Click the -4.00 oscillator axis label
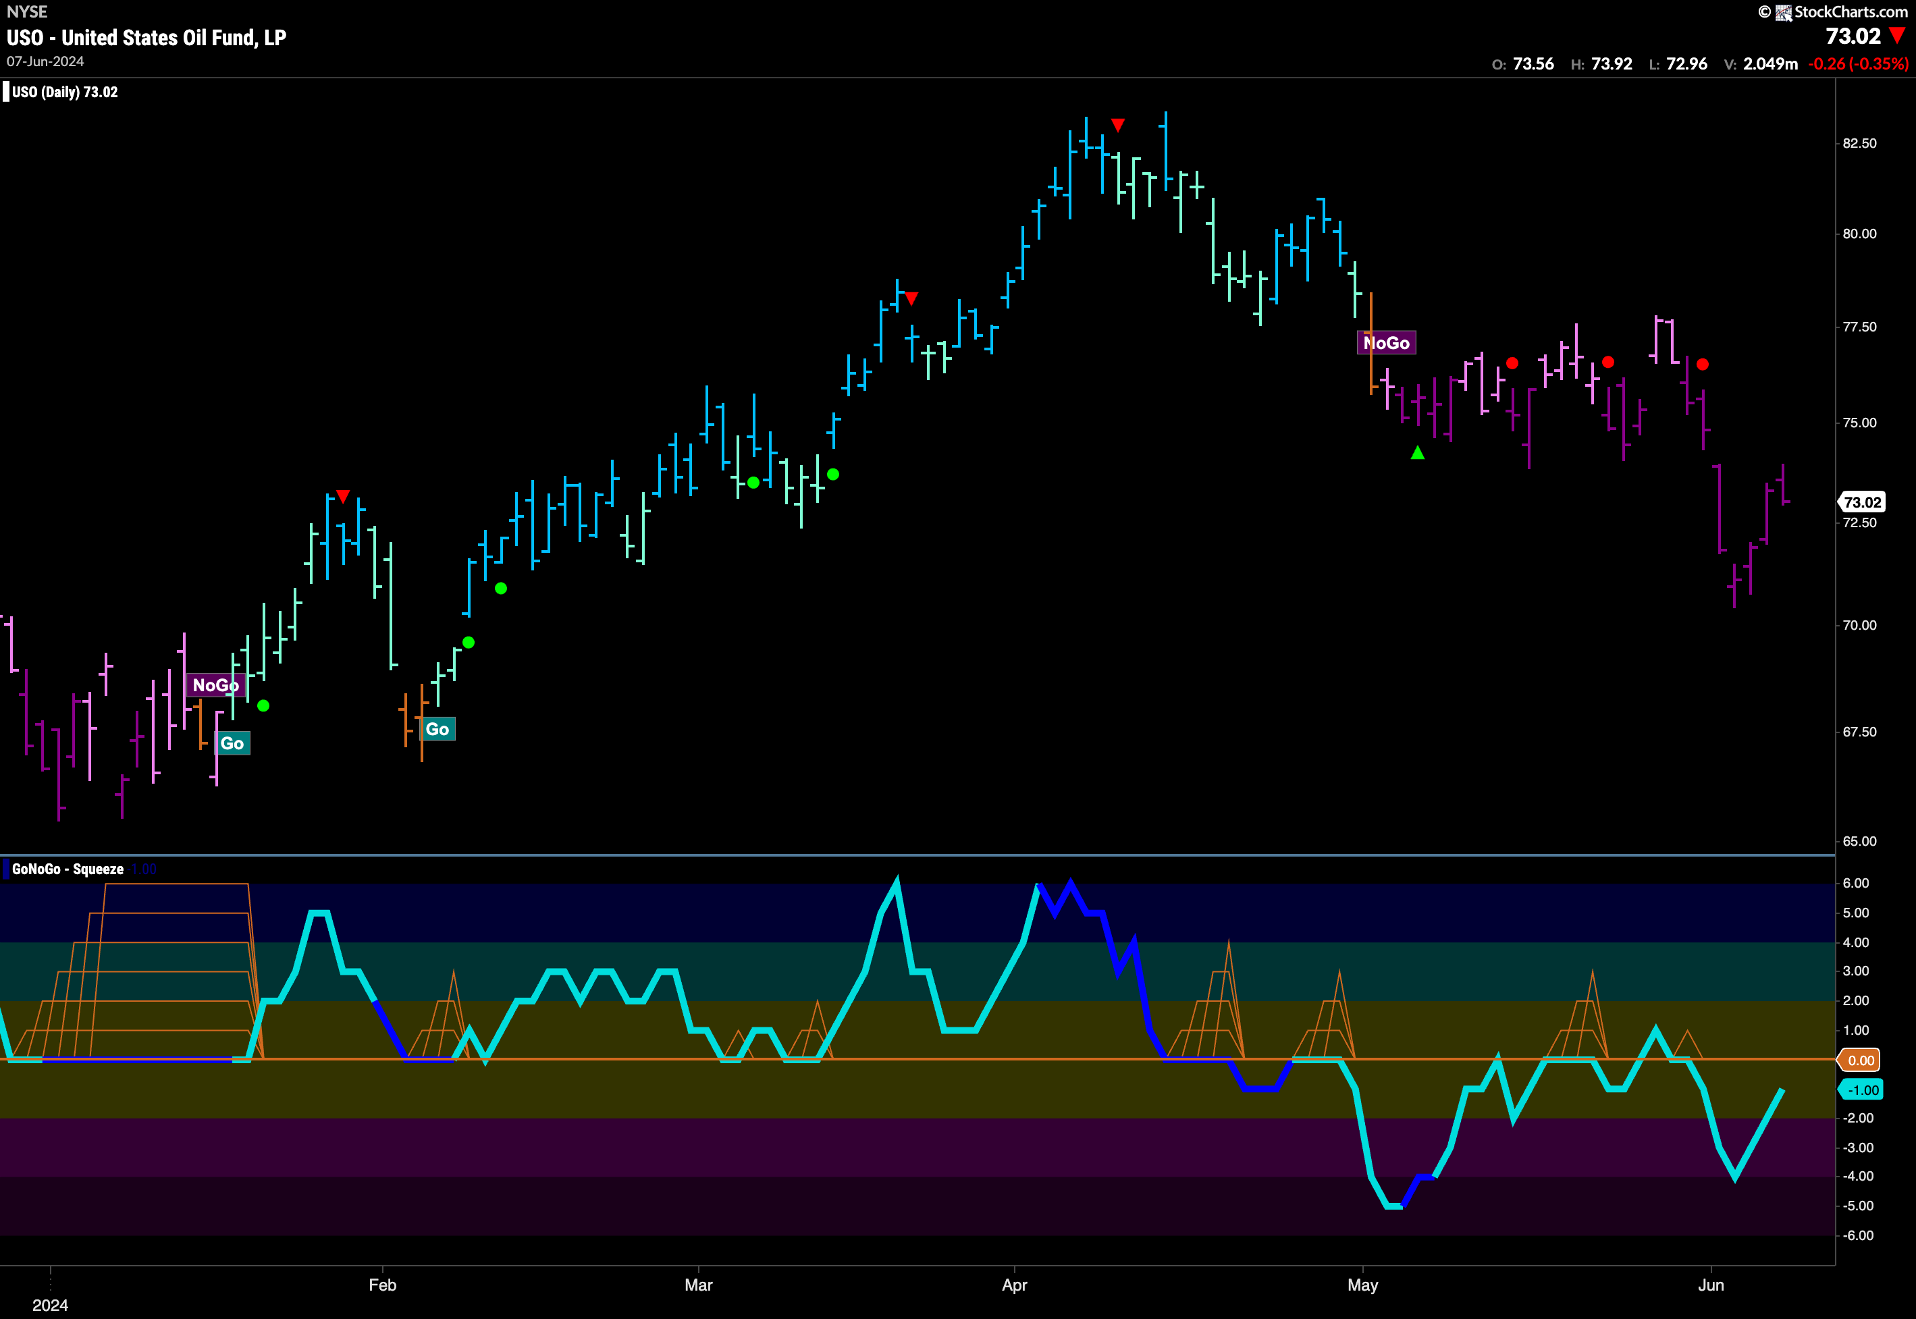This screenshot has height=1319, width=1916. [x=1858, y=1176]
